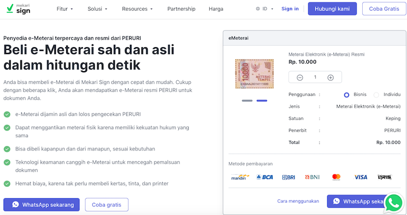Open the Partnership menu item
This screenshot has width=407, height=215.
pyautogui.click(x=181, y=9)
